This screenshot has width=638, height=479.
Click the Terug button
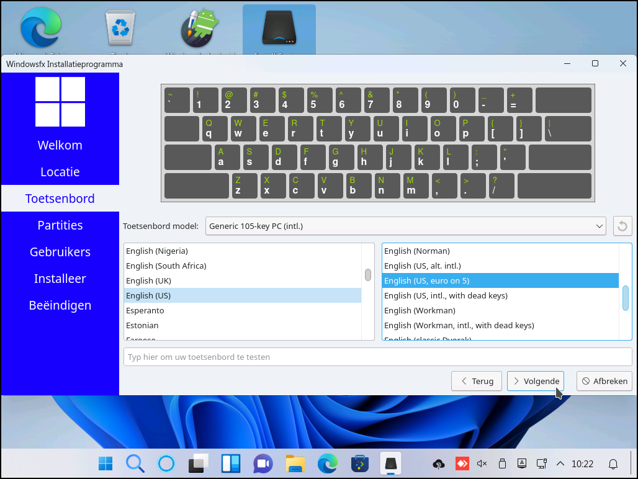coord(477,381)
